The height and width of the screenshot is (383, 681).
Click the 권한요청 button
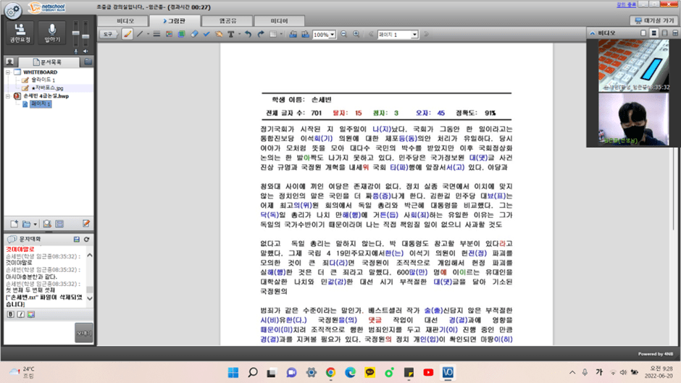pyautogui.click(x=20, y=32)
